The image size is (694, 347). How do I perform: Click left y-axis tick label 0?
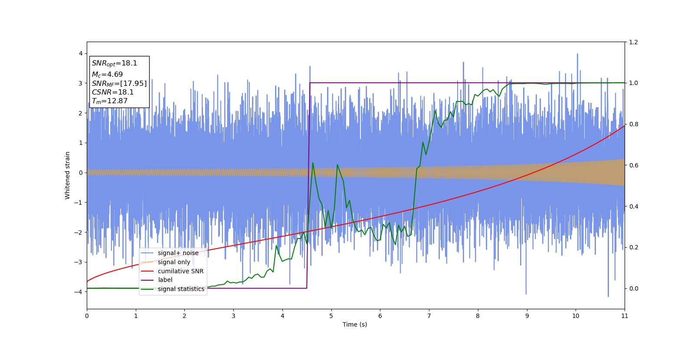80,173
